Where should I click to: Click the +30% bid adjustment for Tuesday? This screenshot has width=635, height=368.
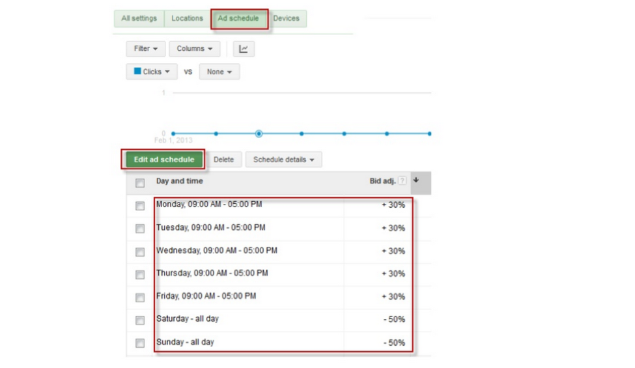point(393,229)
